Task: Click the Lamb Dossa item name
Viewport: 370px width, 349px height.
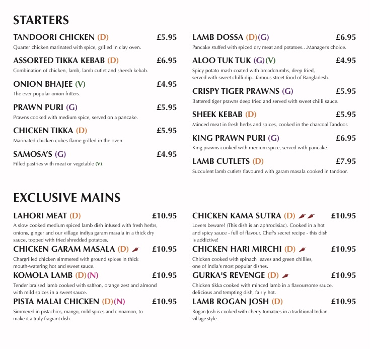Action: pos(217,37)
